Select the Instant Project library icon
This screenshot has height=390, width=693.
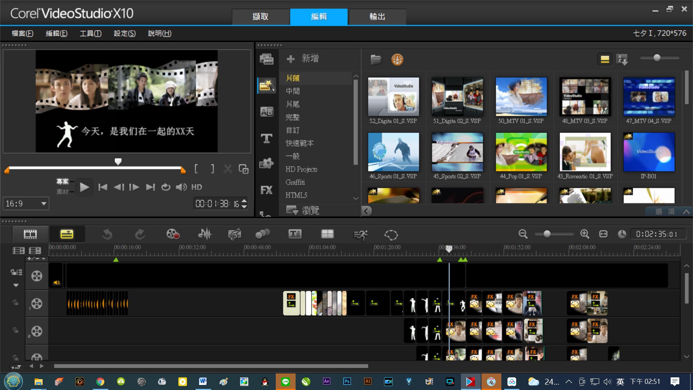pyautogui.click(x=266, y=86)
